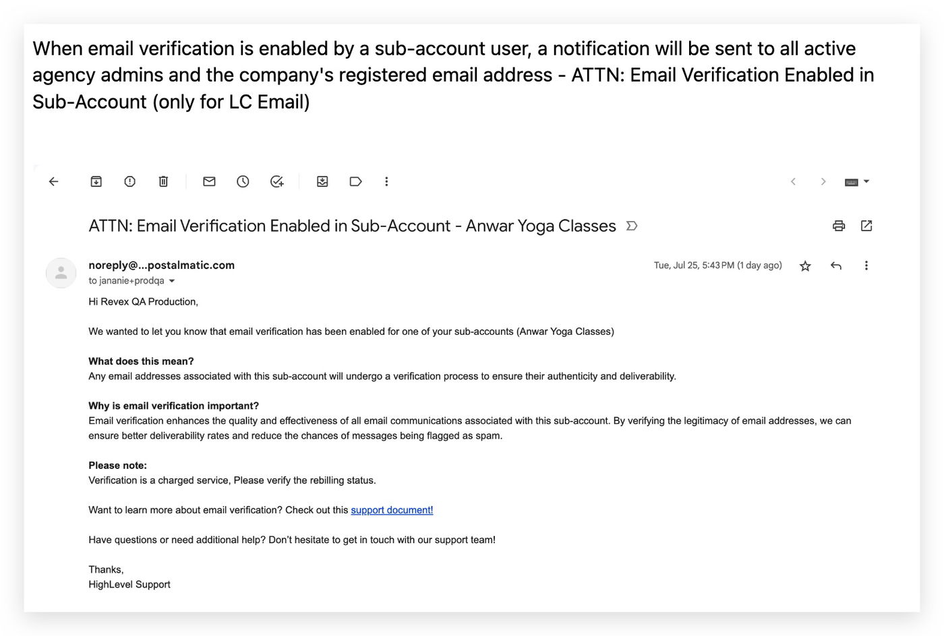Screen dimensions: 944x636
Task: Open the Labels menu icon
Action: 355,181
